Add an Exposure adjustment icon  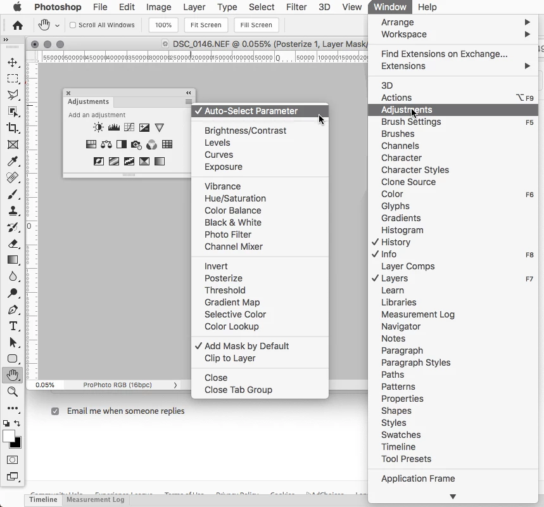coord(144,127)
